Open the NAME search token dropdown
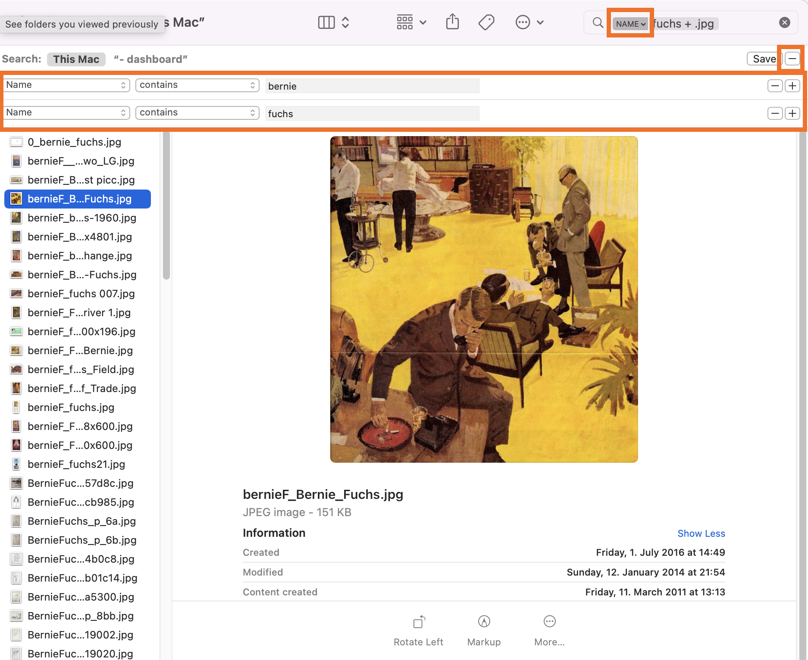 (x=630, y=24)
